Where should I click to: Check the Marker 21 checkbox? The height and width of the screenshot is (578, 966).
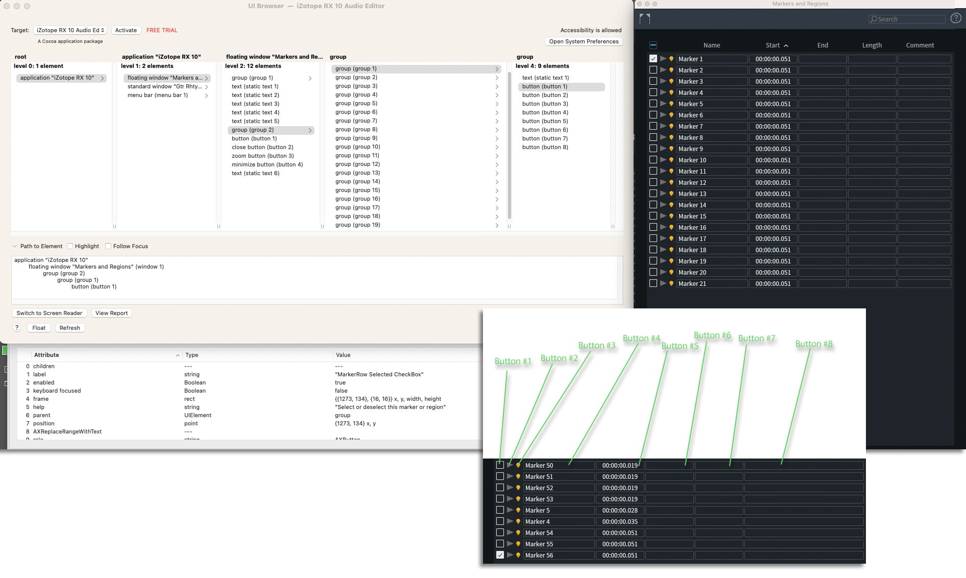point(653,283)
